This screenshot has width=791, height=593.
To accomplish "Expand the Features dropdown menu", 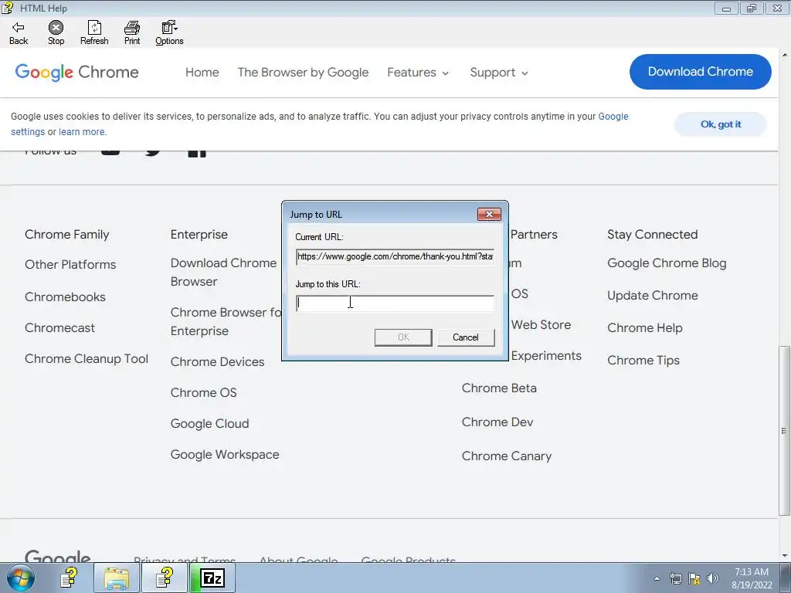I will pyautogui.click(x=418, y=73).
